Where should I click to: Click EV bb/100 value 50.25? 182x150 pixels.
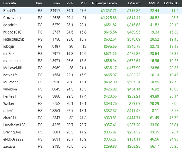click(174, 146)
